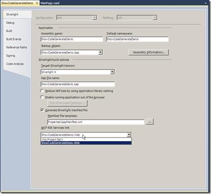Edit the Default namespace field

tap(137, 39)
